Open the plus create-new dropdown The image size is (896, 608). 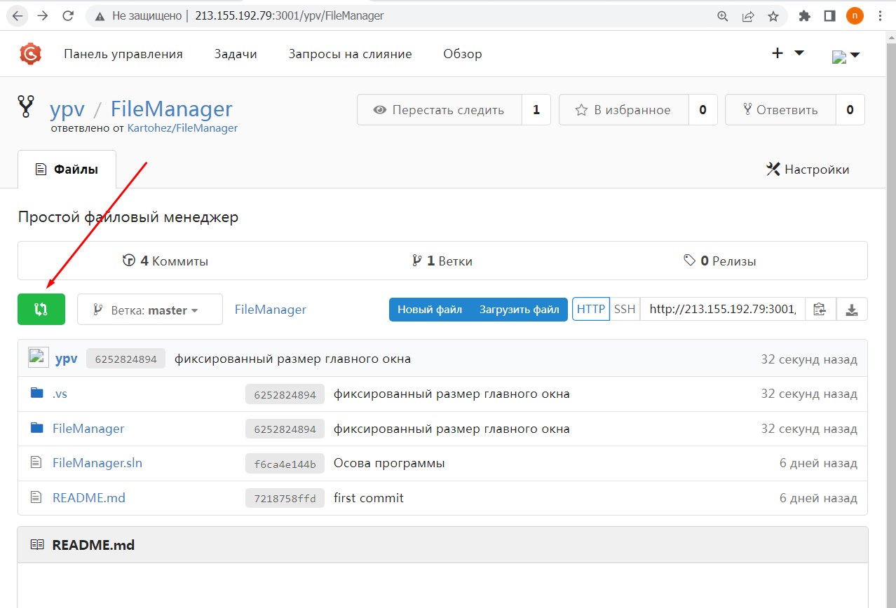787,53
